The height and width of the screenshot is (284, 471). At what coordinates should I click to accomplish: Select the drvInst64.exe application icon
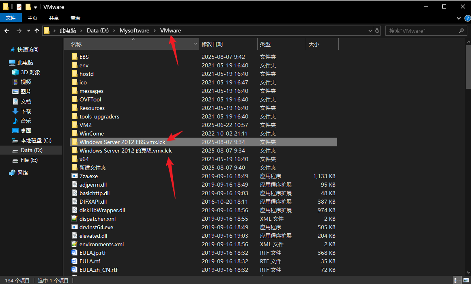click(x=75, y=227)
